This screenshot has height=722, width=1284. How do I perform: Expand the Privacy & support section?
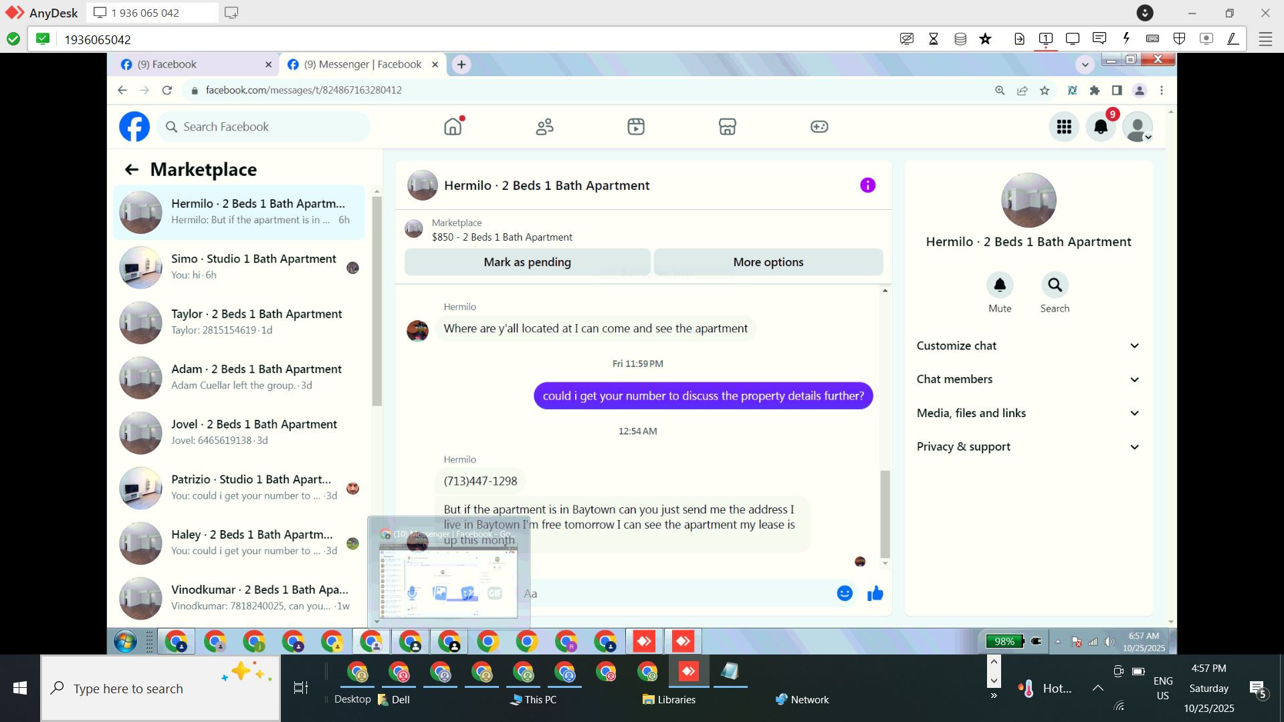(x=1028, y=447)
